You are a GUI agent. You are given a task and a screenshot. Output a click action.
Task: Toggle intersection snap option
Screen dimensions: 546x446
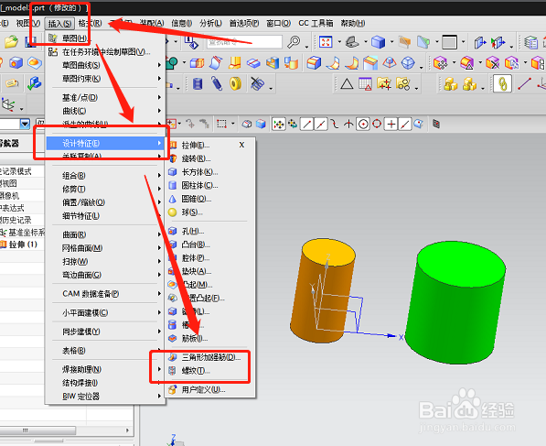click(x=348, y=124)
